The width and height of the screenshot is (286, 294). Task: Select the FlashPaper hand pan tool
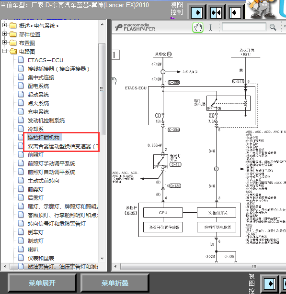coord(198,28)
